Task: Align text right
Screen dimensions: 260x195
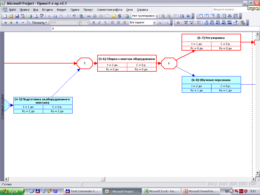Action: (x=124, y=23)
